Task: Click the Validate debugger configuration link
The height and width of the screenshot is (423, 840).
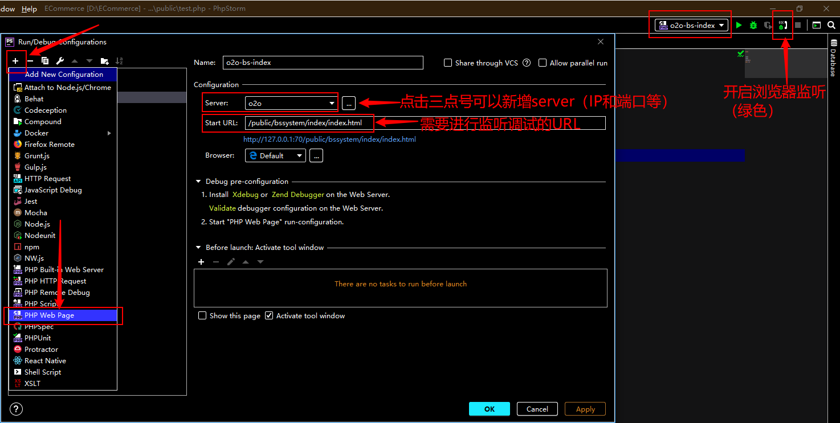Action: point(222,208)
